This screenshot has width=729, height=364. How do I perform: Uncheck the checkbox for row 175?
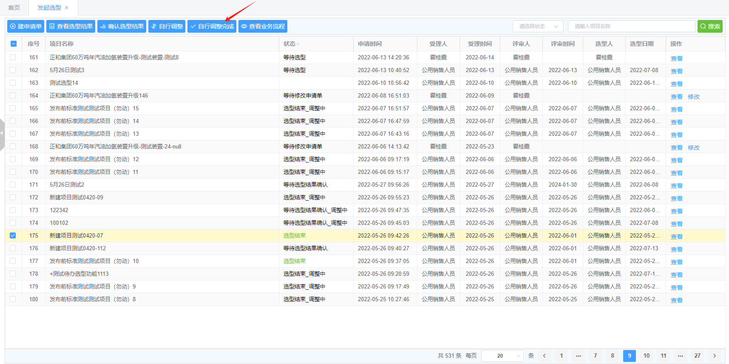[x=13, y=235]
